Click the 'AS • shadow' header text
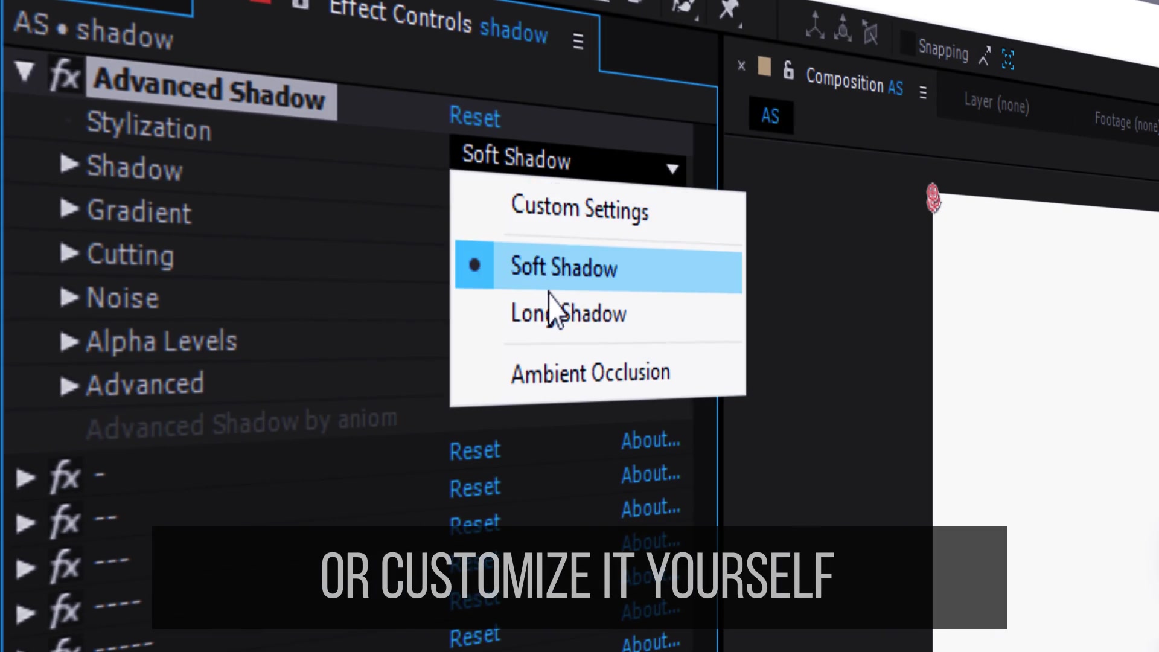This screenshot has height=652, width=1159. point(94,30)
